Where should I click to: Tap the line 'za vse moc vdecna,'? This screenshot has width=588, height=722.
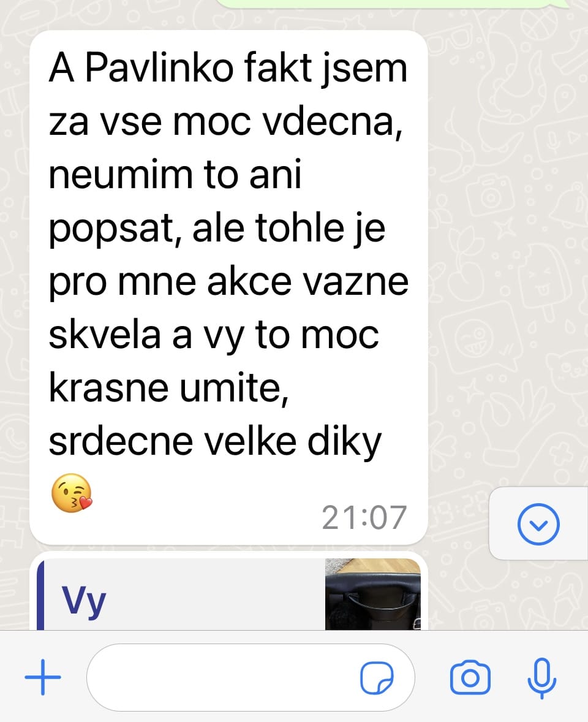(x=226, y=121)
